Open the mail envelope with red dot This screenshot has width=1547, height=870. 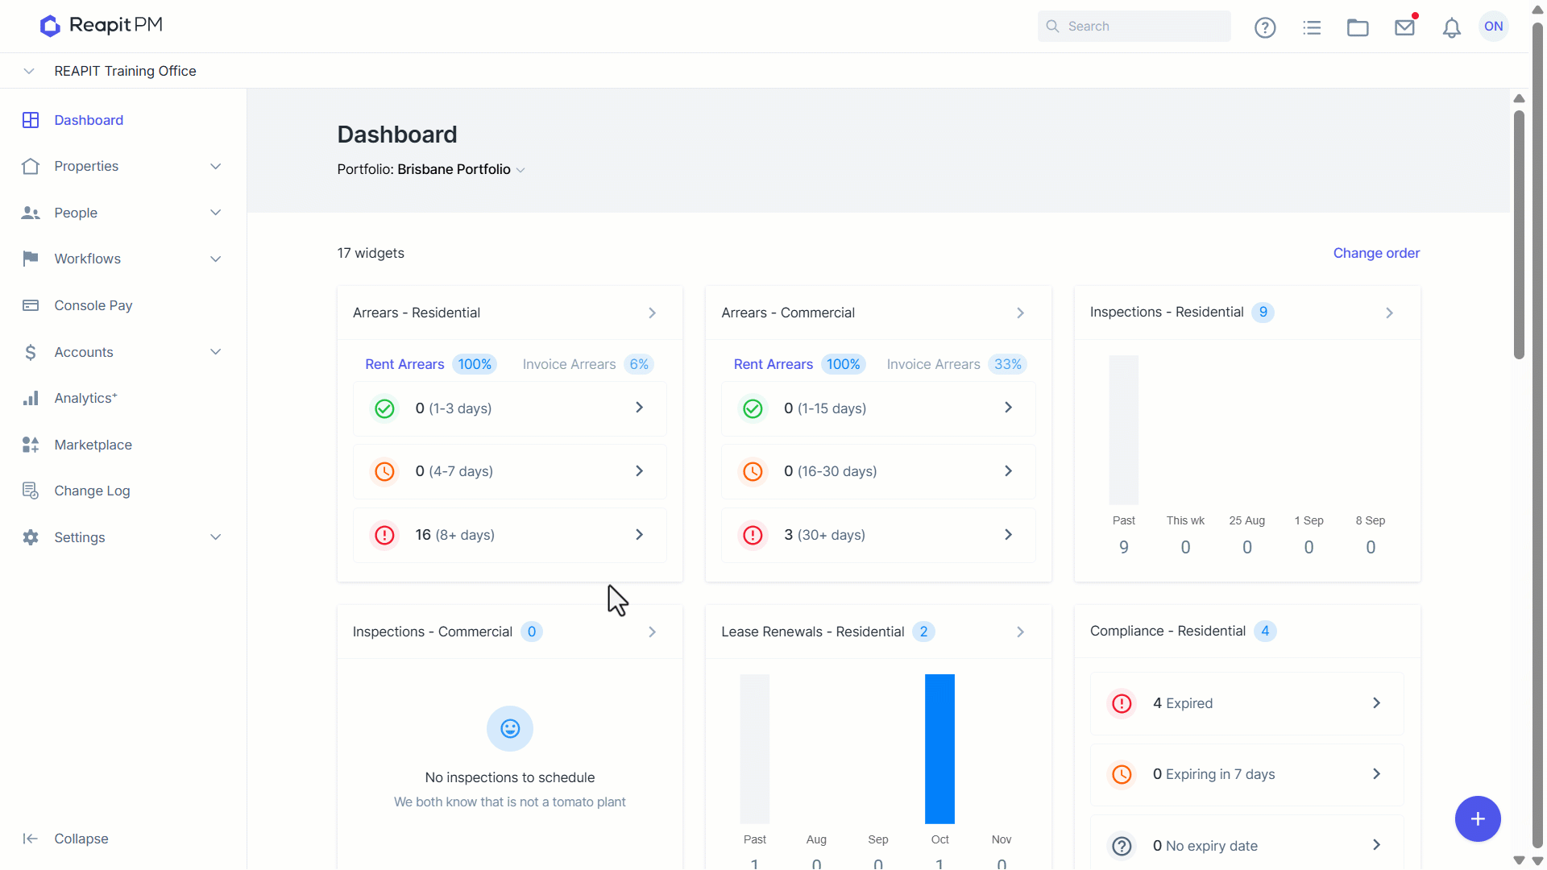[x=1405, y=27]
